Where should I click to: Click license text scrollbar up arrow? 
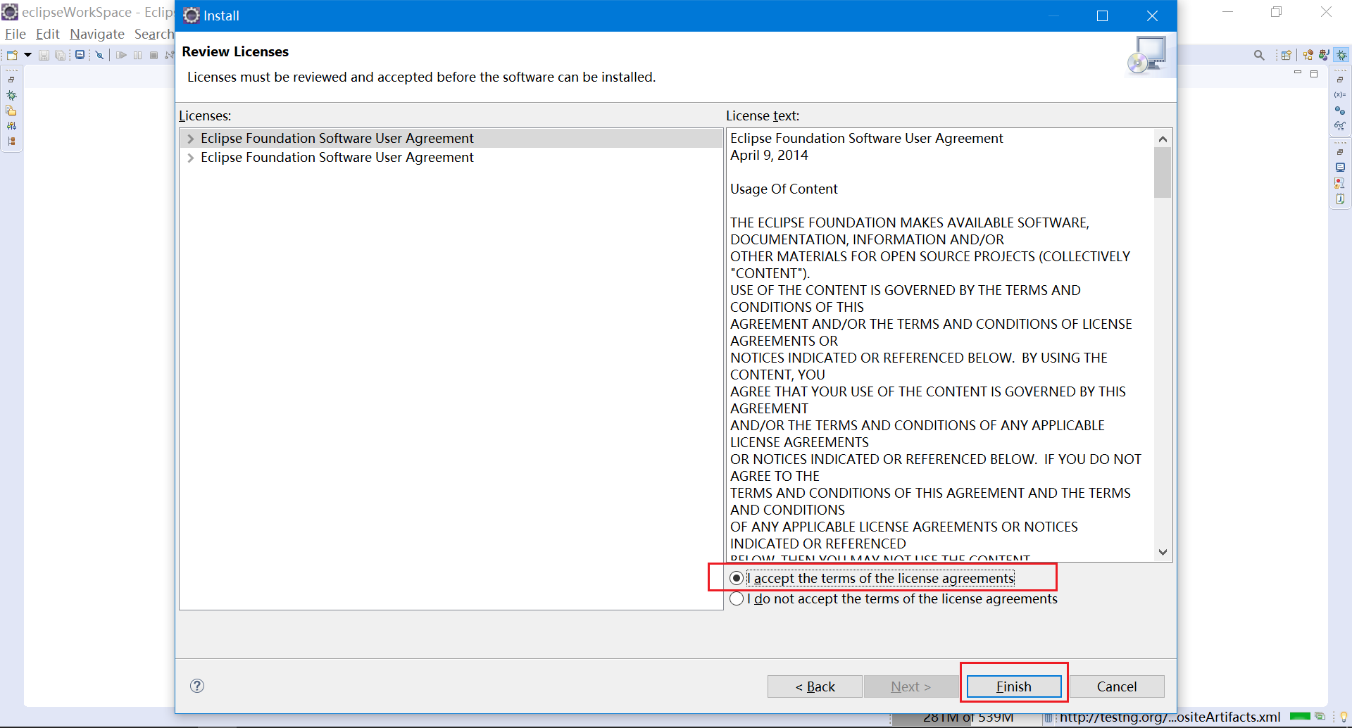pos(1163,139)
